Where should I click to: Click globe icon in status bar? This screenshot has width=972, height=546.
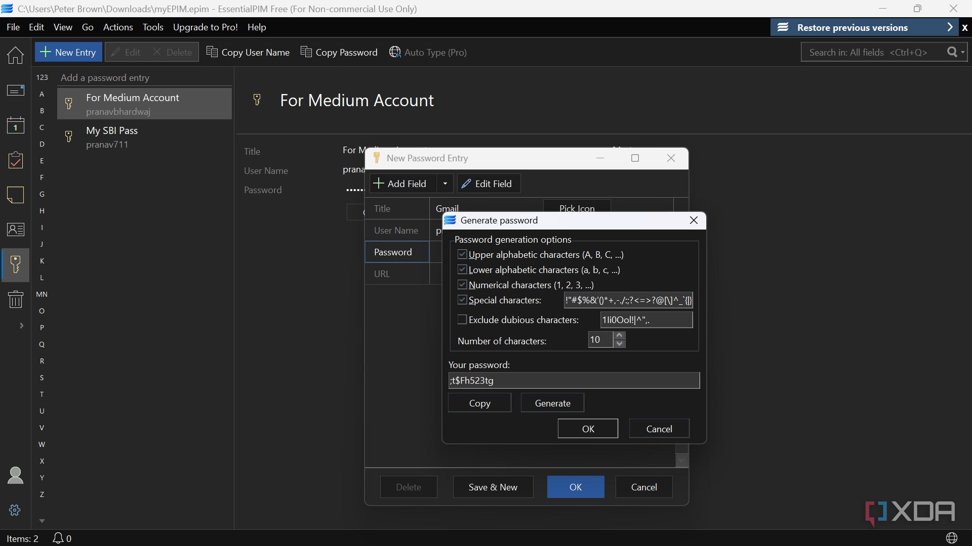[952, 538]
